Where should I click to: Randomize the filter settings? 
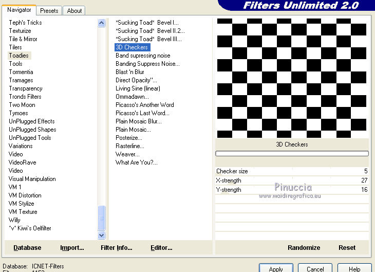pyautogui.click(x=304, y=248)
